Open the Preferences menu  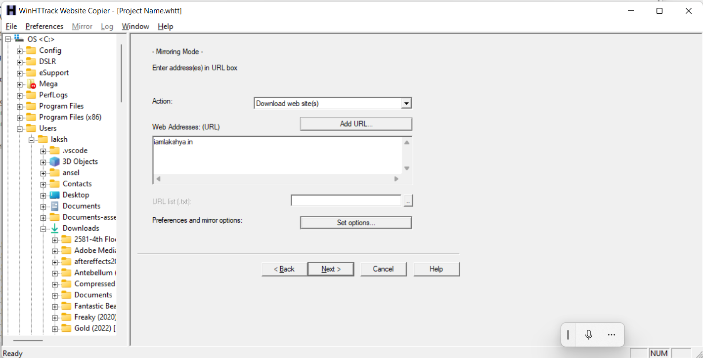tap(44, 26)
